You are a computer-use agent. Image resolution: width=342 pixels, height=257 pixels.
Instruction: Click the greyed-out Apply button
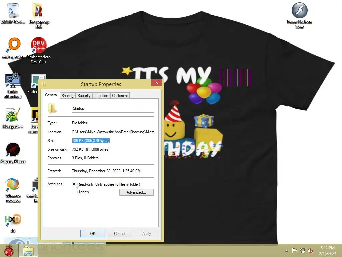147,233
